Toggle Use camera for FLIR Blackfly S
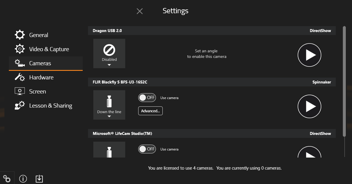Image resolution: width=352 pixels, height=184 pixels. tap(147, 98)
